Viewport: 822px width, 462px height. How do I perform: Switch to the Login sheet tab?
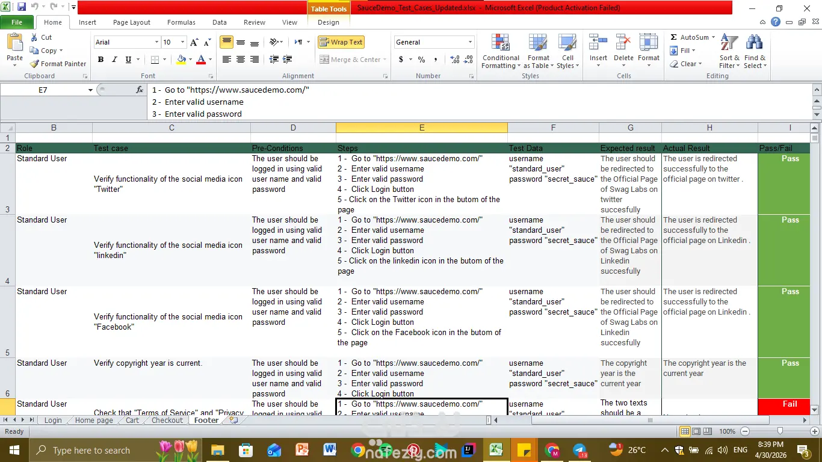pyautogui.click(x=53, y=420)
